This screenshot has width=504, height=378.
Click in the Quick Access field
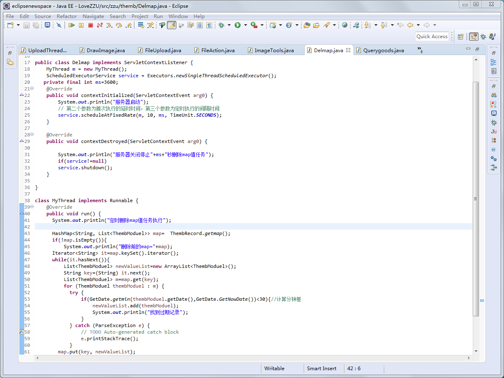point(432,37)
